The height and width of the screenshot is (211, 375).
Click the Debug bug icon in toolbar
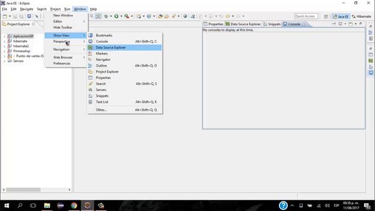(x=106, y=16)
